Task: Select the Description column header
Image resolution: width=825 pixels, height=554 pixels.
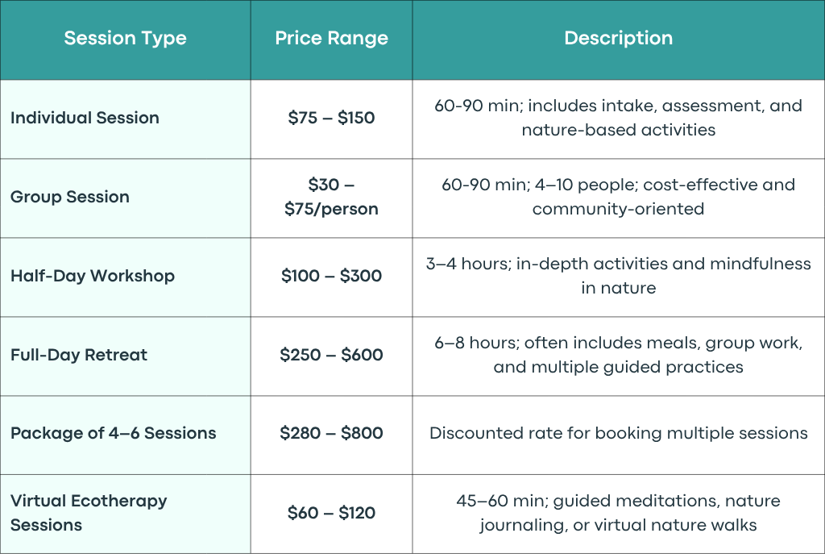Action: point(618,38)
